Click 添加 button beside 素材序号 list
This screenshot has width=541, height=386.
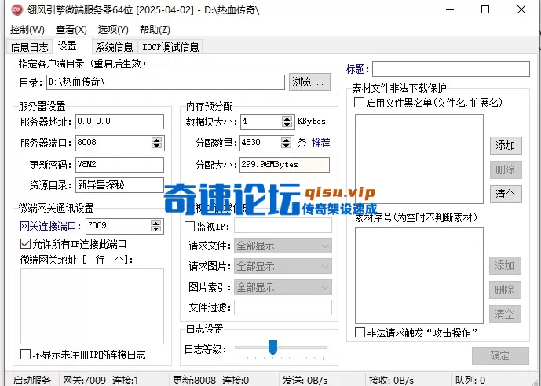[505, 265]
